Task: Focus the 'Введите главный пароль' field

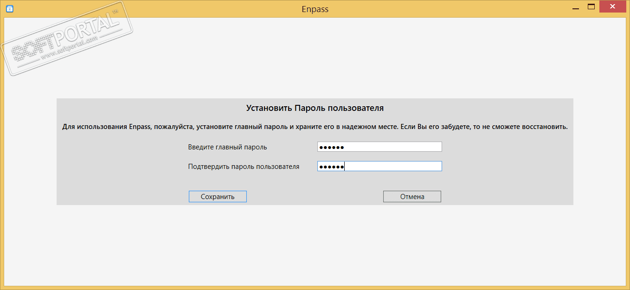Action: 379,147
